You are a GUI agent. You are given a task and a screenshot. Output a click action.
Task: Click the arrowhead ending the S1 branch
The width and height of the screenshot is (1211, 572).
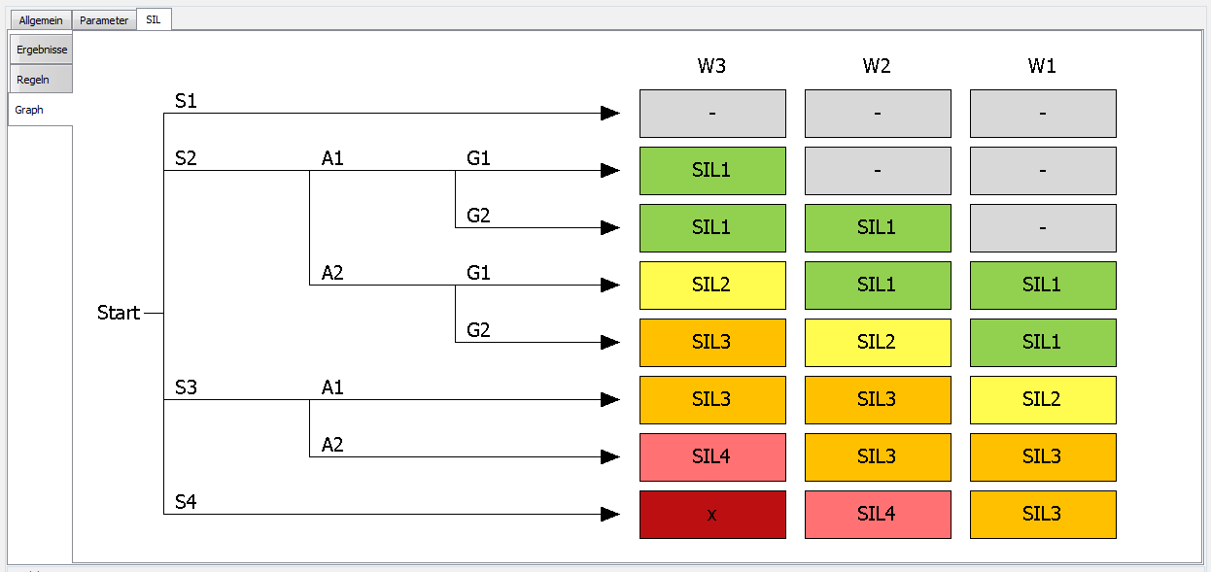point(610,114)
